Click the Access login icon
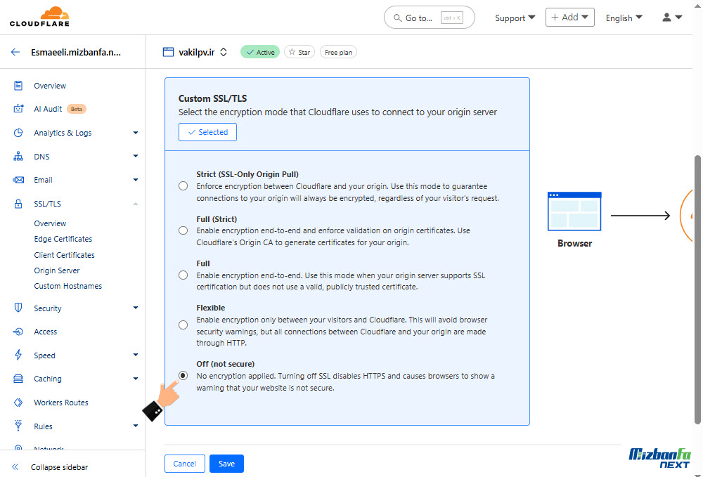This screenshot has width=703, height=477. tap(18, 332)
